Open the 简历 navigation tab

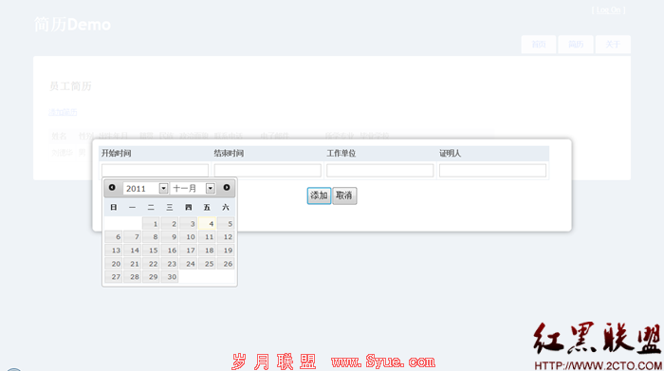click(x=576, y=45)
